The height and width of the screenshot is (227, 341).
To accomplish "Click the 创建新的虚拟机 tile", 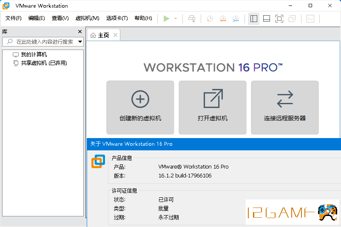I will click(140, 108).
